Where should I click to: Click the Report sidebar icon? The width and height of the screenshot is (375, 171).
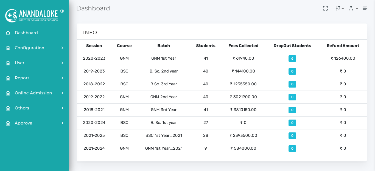(x=8, y=78)
